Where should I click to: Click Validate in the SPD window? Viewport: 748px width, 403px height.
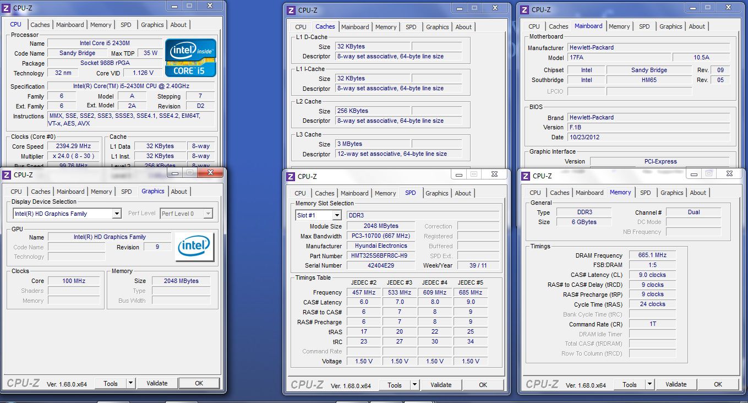(x=441, y=385)
